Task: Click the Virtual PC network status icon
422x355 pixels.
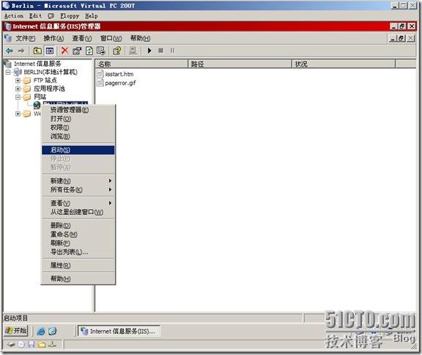Action: tap(52, 344)
